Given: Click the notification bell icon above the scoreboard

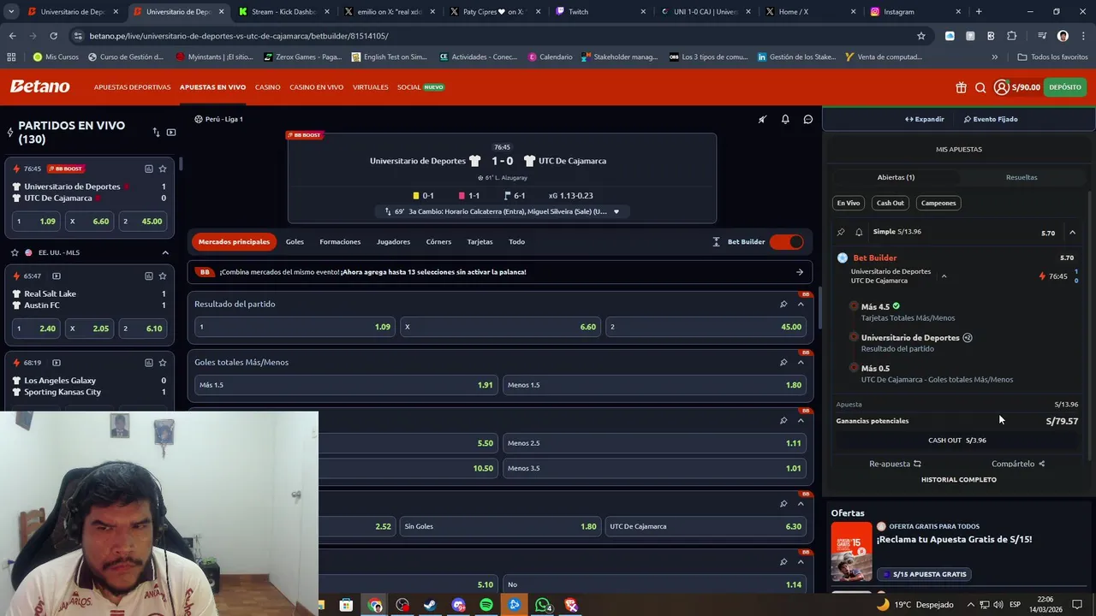Looking at the screenshot, I should tap(784, 120).
